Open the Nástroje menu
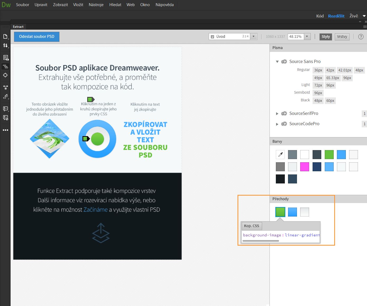The width and height of the screenshot is (367, 306). [96, 5]
